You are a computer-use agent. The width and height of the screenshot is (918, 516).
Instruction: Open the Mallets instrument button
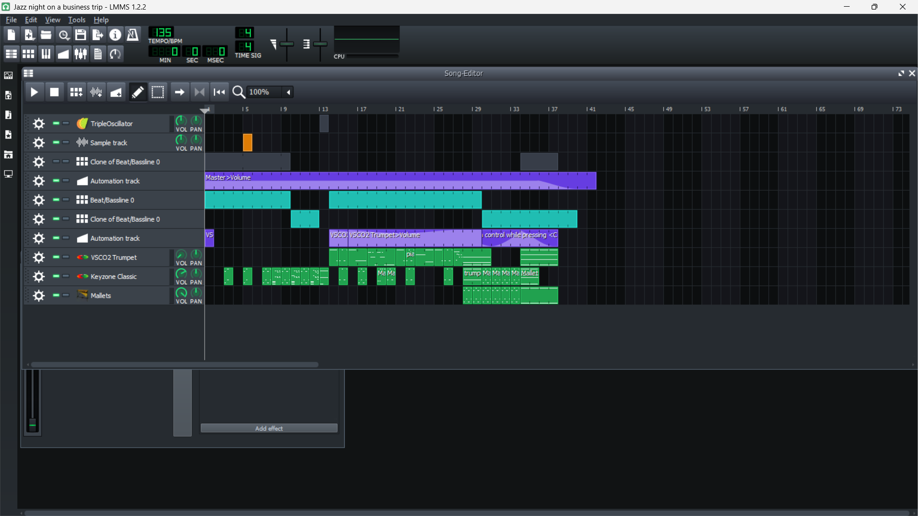(122, 296)
